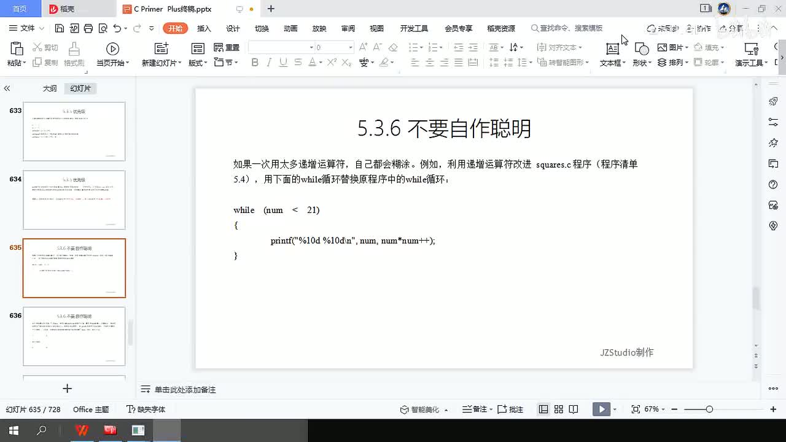This screenshot has width=786, height=442.
Task: Click the 形状 shapes icon
Action: tap(642, 49)
